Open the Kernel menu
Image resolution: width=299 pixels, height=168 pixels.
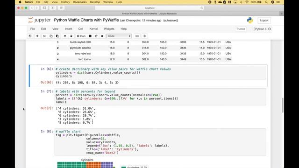[93, 29]
